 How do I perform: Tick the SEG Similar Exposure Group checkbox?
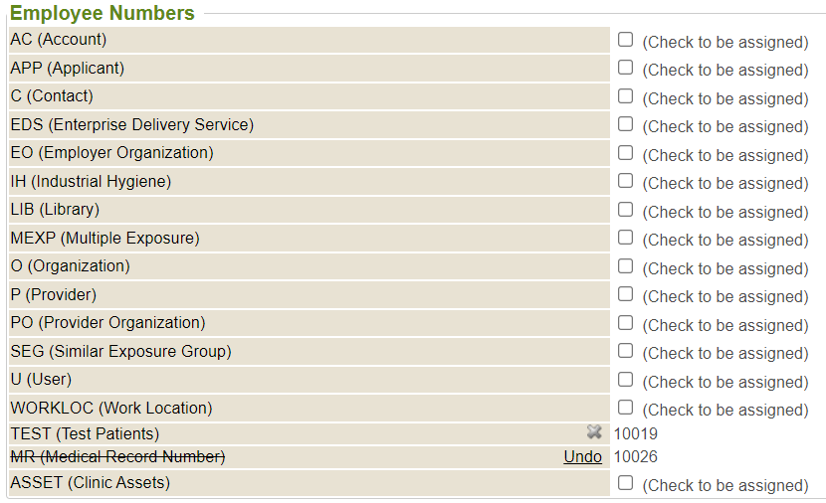coord(625,351)
